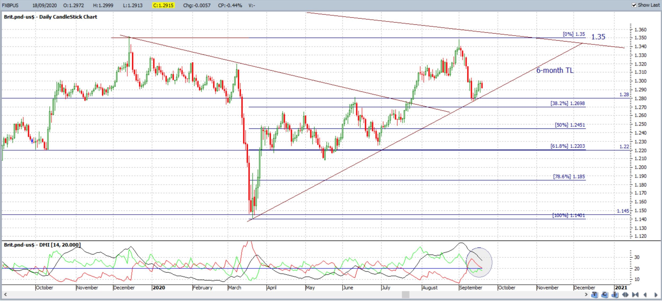Image resolution: width=662 pixels, height=301 pixels.
Task: Click the blue exclamation-mark chart icon
Action: [x=615, y=294]
